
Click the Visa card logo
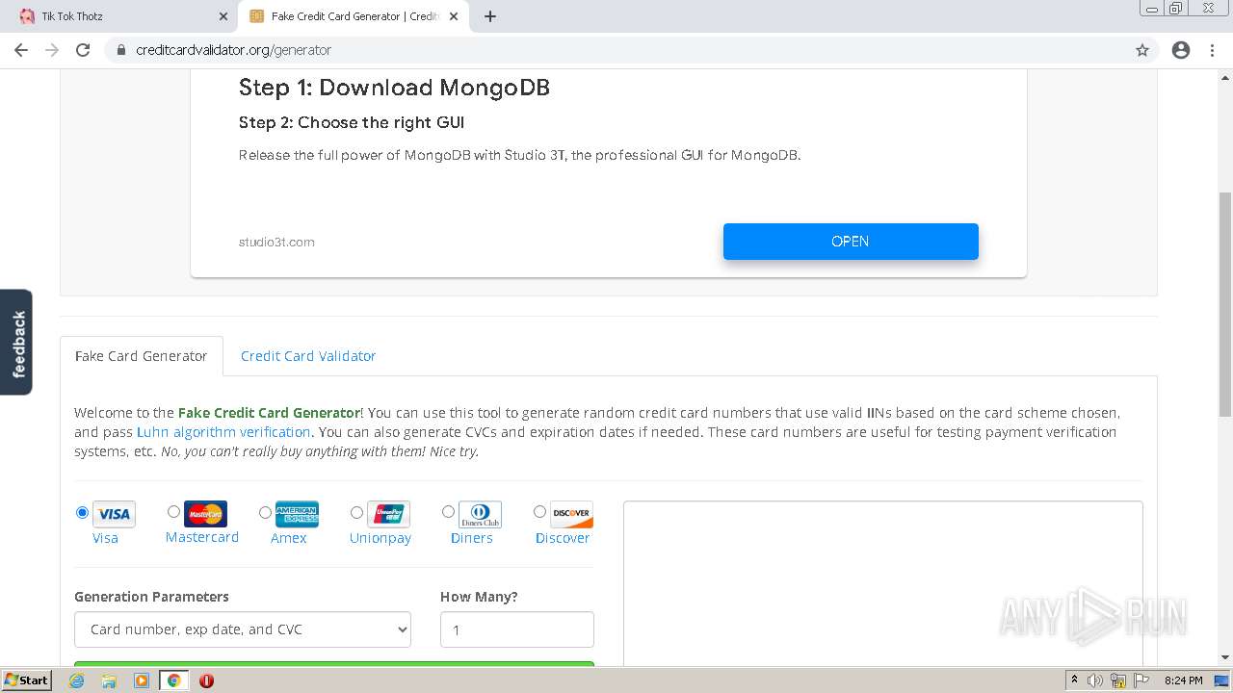114,514
